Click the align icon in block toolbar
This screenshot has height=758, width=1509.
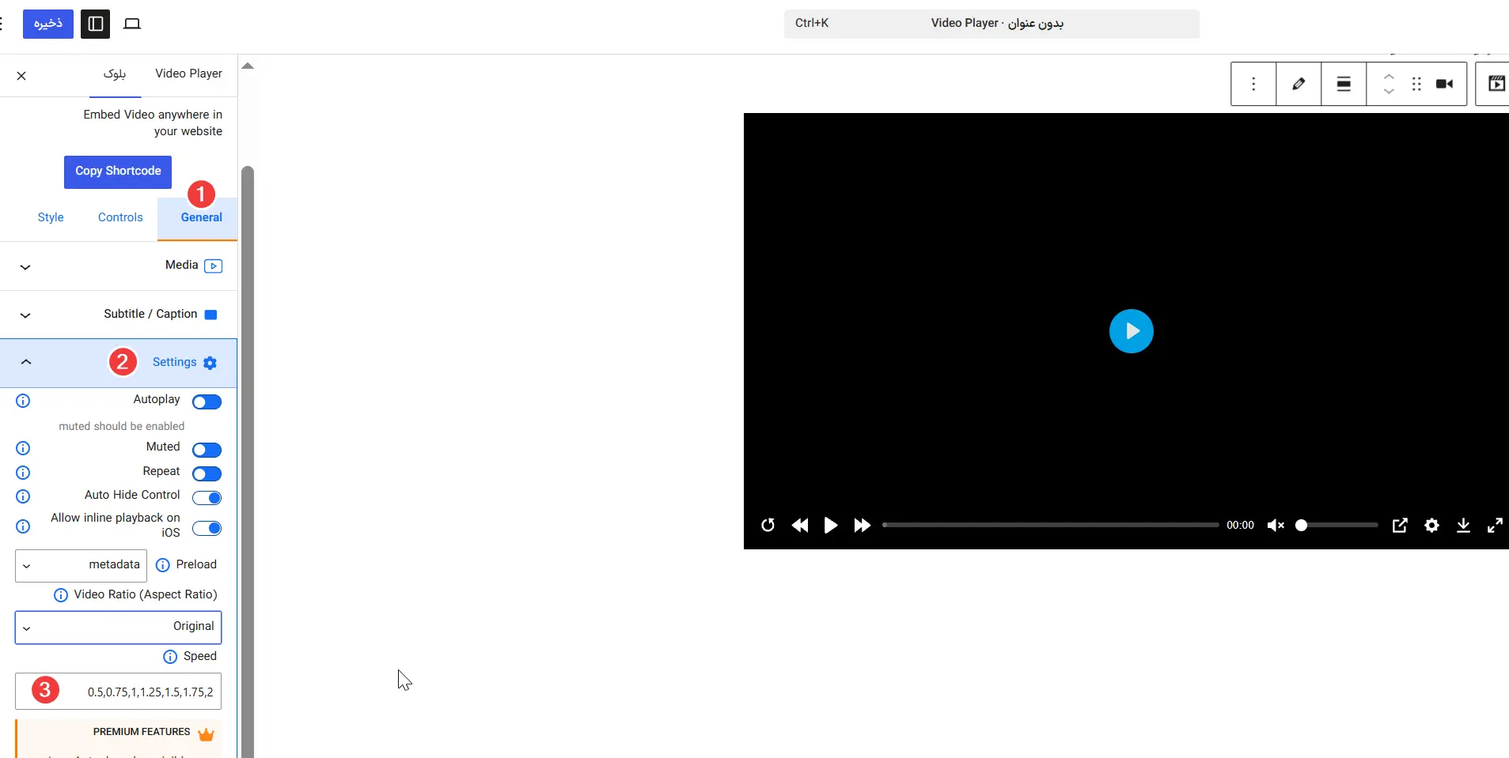coord(1344,84)
